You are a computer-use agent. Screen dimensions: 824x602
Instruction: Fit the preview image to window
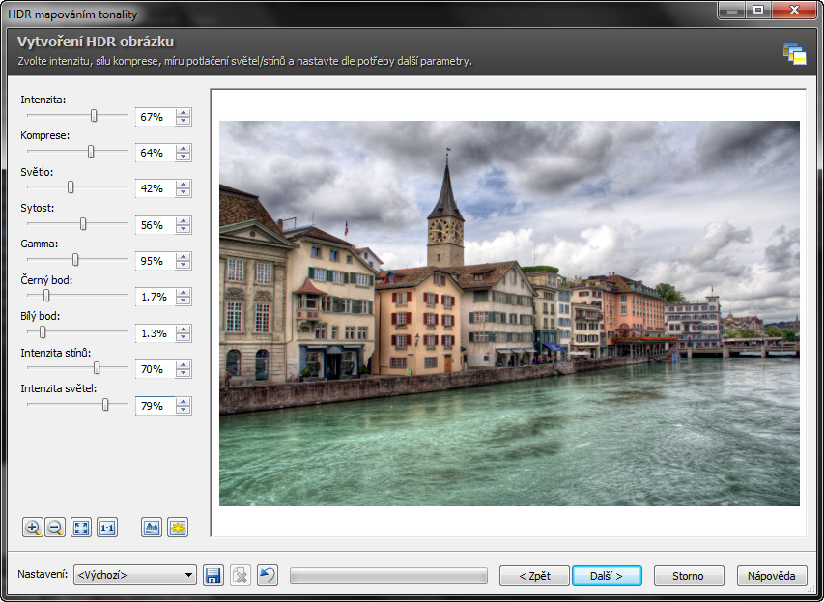tap(81, 528)
